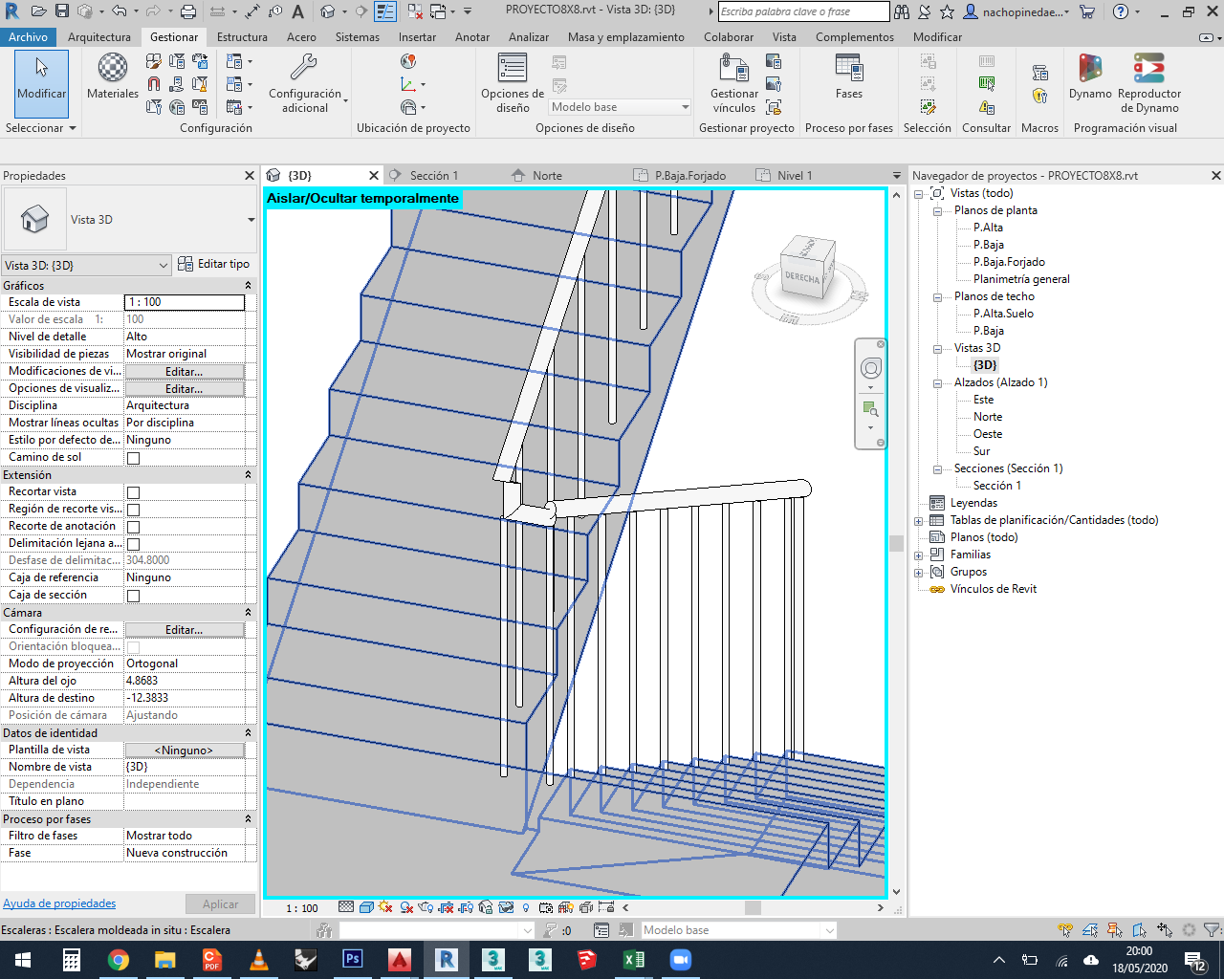Toggle reveal hidden elements lightbulb
This screenshot has width=1224, height=979.
click(x=524, y=906)
